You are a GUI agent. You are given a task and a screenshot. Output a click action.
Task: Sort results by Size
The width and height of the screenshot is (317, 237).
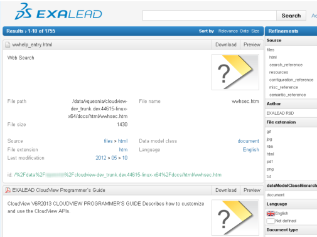(255, 31)
